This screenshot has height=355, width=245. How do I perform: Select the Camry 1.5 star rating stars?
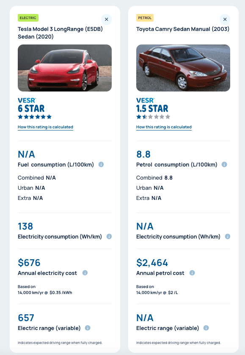click(153, 117)
